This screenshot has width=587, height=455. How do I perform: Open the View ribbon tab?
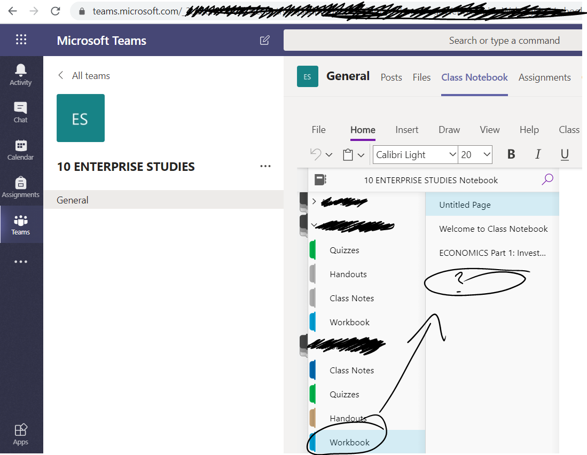click(x=490, y=130)
